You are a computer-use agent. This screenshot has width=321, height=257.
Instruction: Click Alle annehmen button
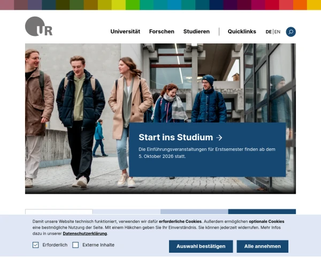tap(263, 246)
